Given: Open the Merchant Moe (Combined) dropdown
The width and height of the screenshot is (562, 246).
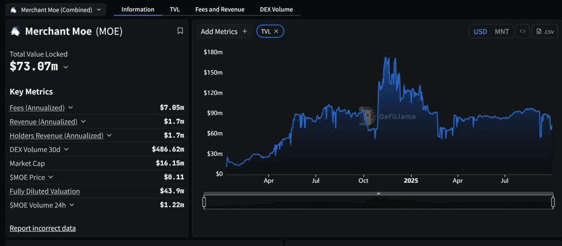Looking at the screenshot, I should (56, 9).
